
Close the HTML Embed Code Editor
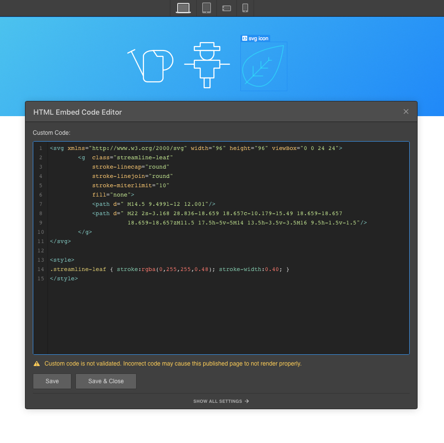(x=406, y=111)
